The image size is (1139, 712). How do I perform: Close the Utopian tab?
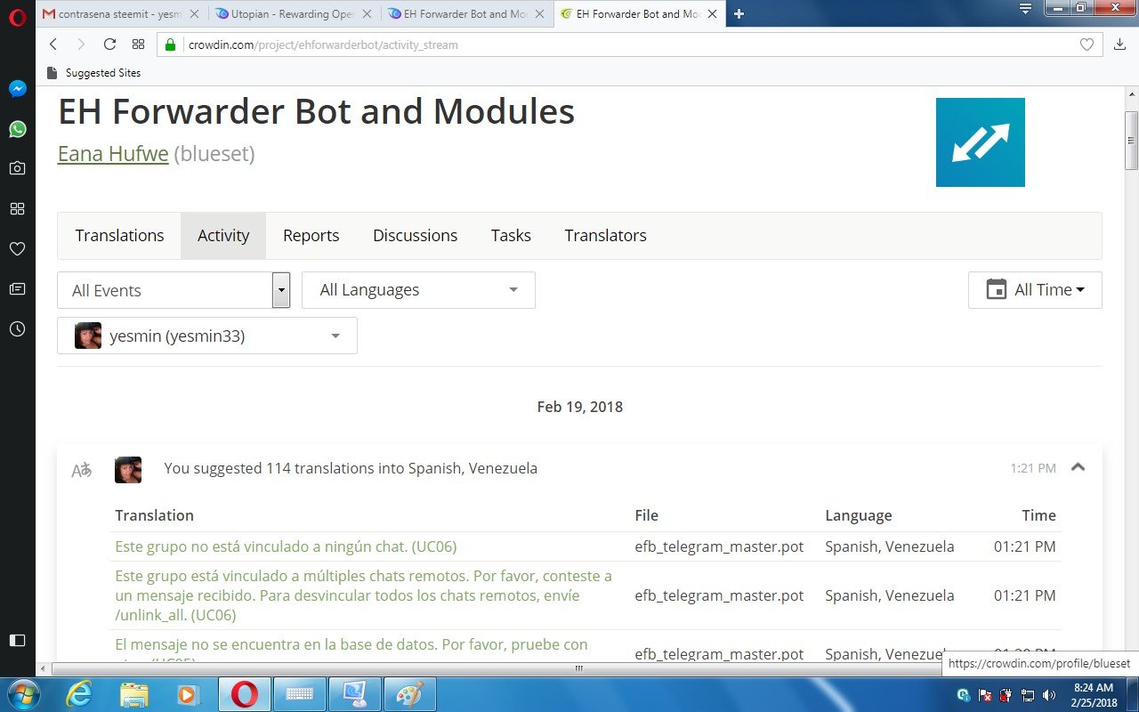(368, 13)
